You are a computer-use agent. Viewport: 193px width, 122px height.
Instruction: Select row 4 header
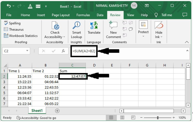pyautogui.click(x=4, y=88)
